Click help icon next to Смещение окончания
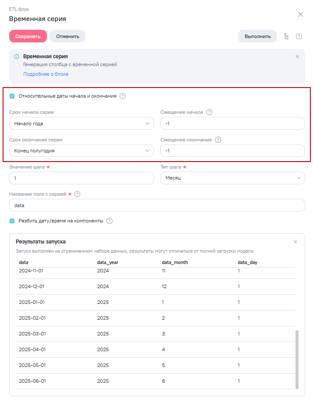Viewport: 313px width, 402px height. click(x=218, y=140)
